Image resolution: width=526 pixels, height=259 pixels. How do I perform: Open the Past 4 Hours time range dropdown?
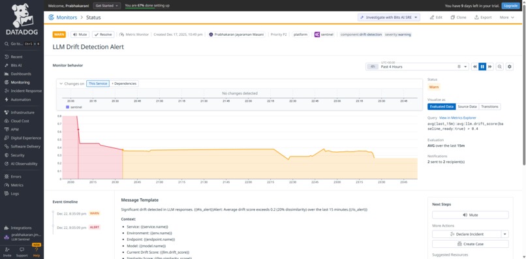point(417,67)
